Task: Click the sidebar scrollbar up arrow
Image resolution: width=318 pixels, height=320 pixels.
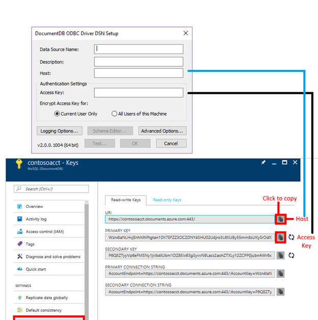Action: (87, 202)
